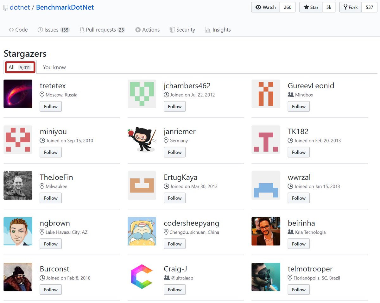Screen dimensions: 380x303
Task: Open the Insights tab
Action: [218, 30]
